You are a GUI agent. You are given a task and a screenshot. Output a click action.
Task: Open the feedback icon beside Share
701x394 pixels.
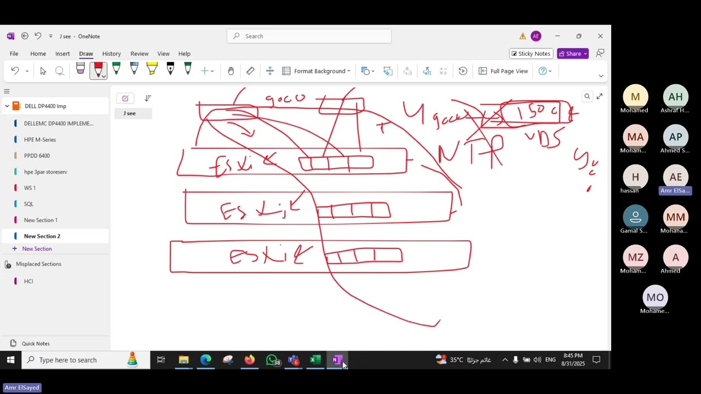click(x=600, y=54)
